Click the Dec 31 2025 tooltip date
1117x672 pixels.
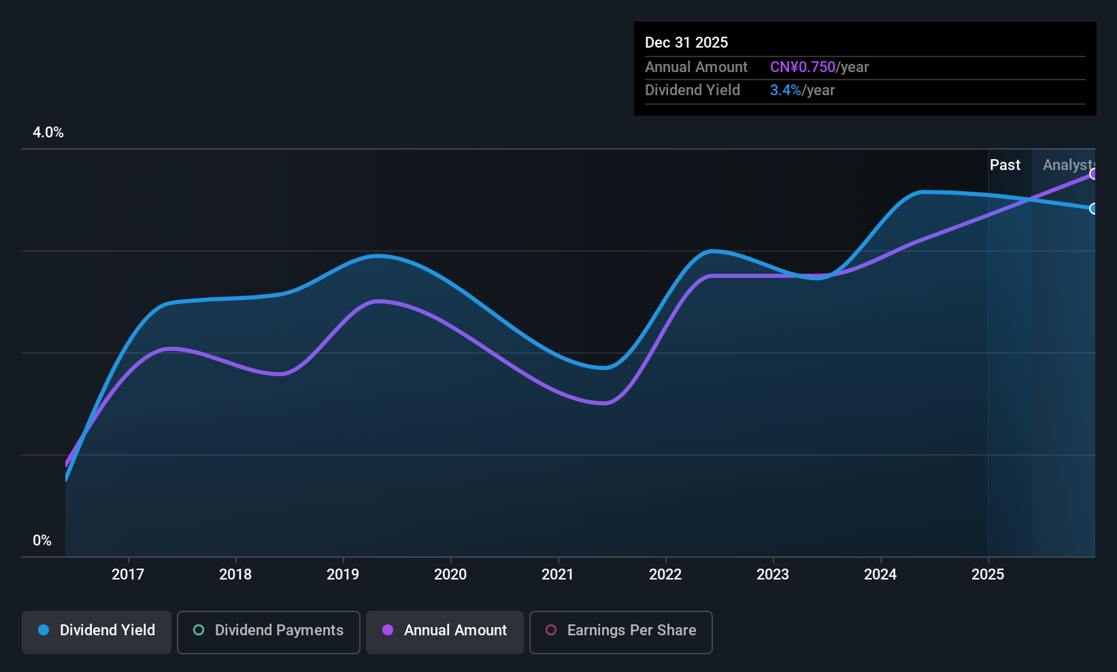(686, 42)
